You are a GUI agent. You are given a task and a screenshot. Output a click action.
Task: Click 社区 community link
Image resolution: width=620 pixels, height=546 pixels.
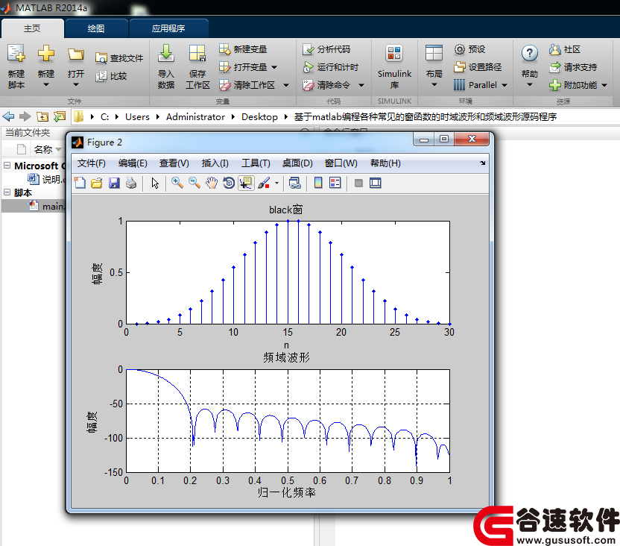[x=565, y=49]
